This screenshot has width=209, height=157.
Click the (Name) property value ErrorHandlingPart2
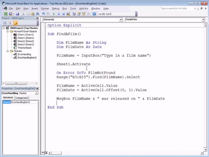pyautogui.click(x=24, y=102)
